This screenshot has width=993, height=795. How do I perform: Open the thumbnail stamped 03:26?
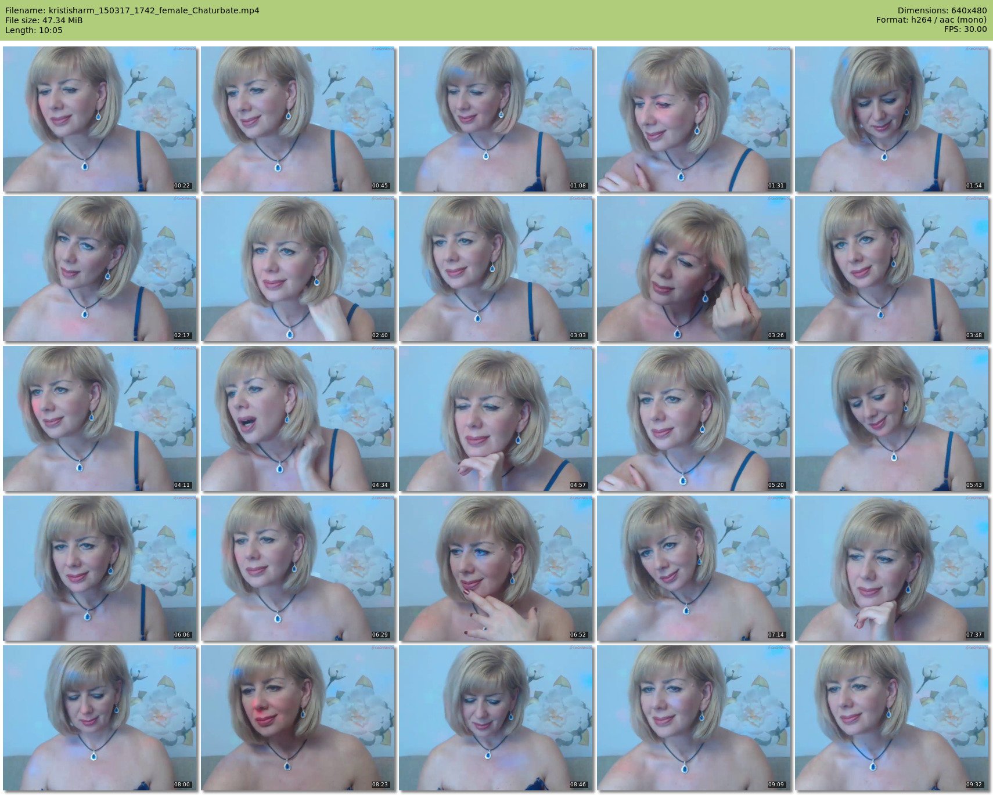point(694,269)
